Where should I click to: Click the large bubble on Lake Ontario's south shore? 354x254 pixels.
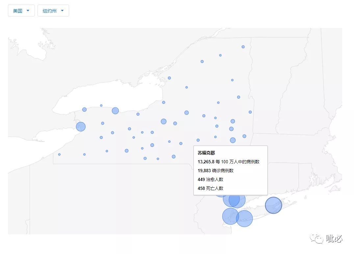[115, 111]
